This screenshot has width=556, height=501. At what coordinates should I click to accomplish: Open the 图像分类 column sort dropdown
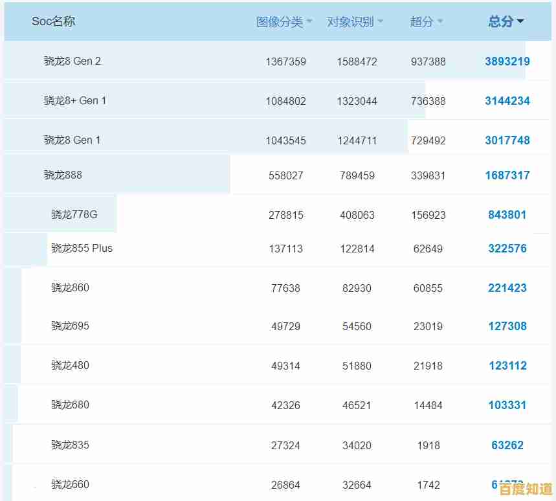pos(310,21)
